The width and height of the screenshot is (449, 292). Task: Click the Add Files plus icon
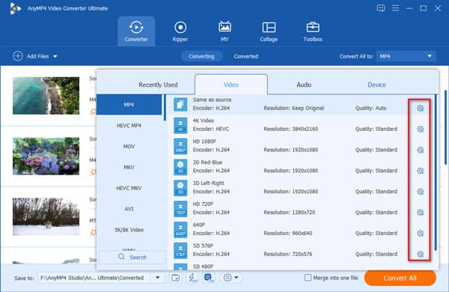coord(18,56)
